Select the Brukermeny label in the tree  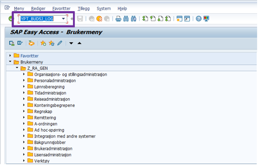point(32,62)
